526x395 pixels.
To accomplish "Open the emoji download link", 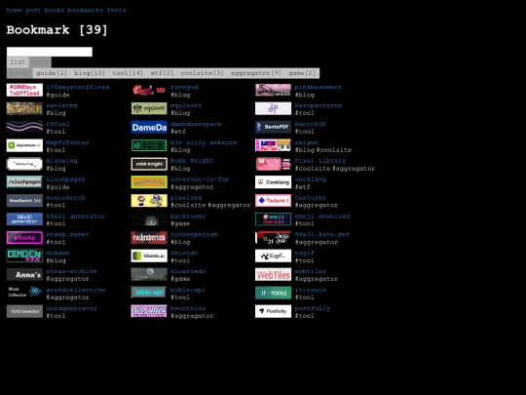I will 322,217.
